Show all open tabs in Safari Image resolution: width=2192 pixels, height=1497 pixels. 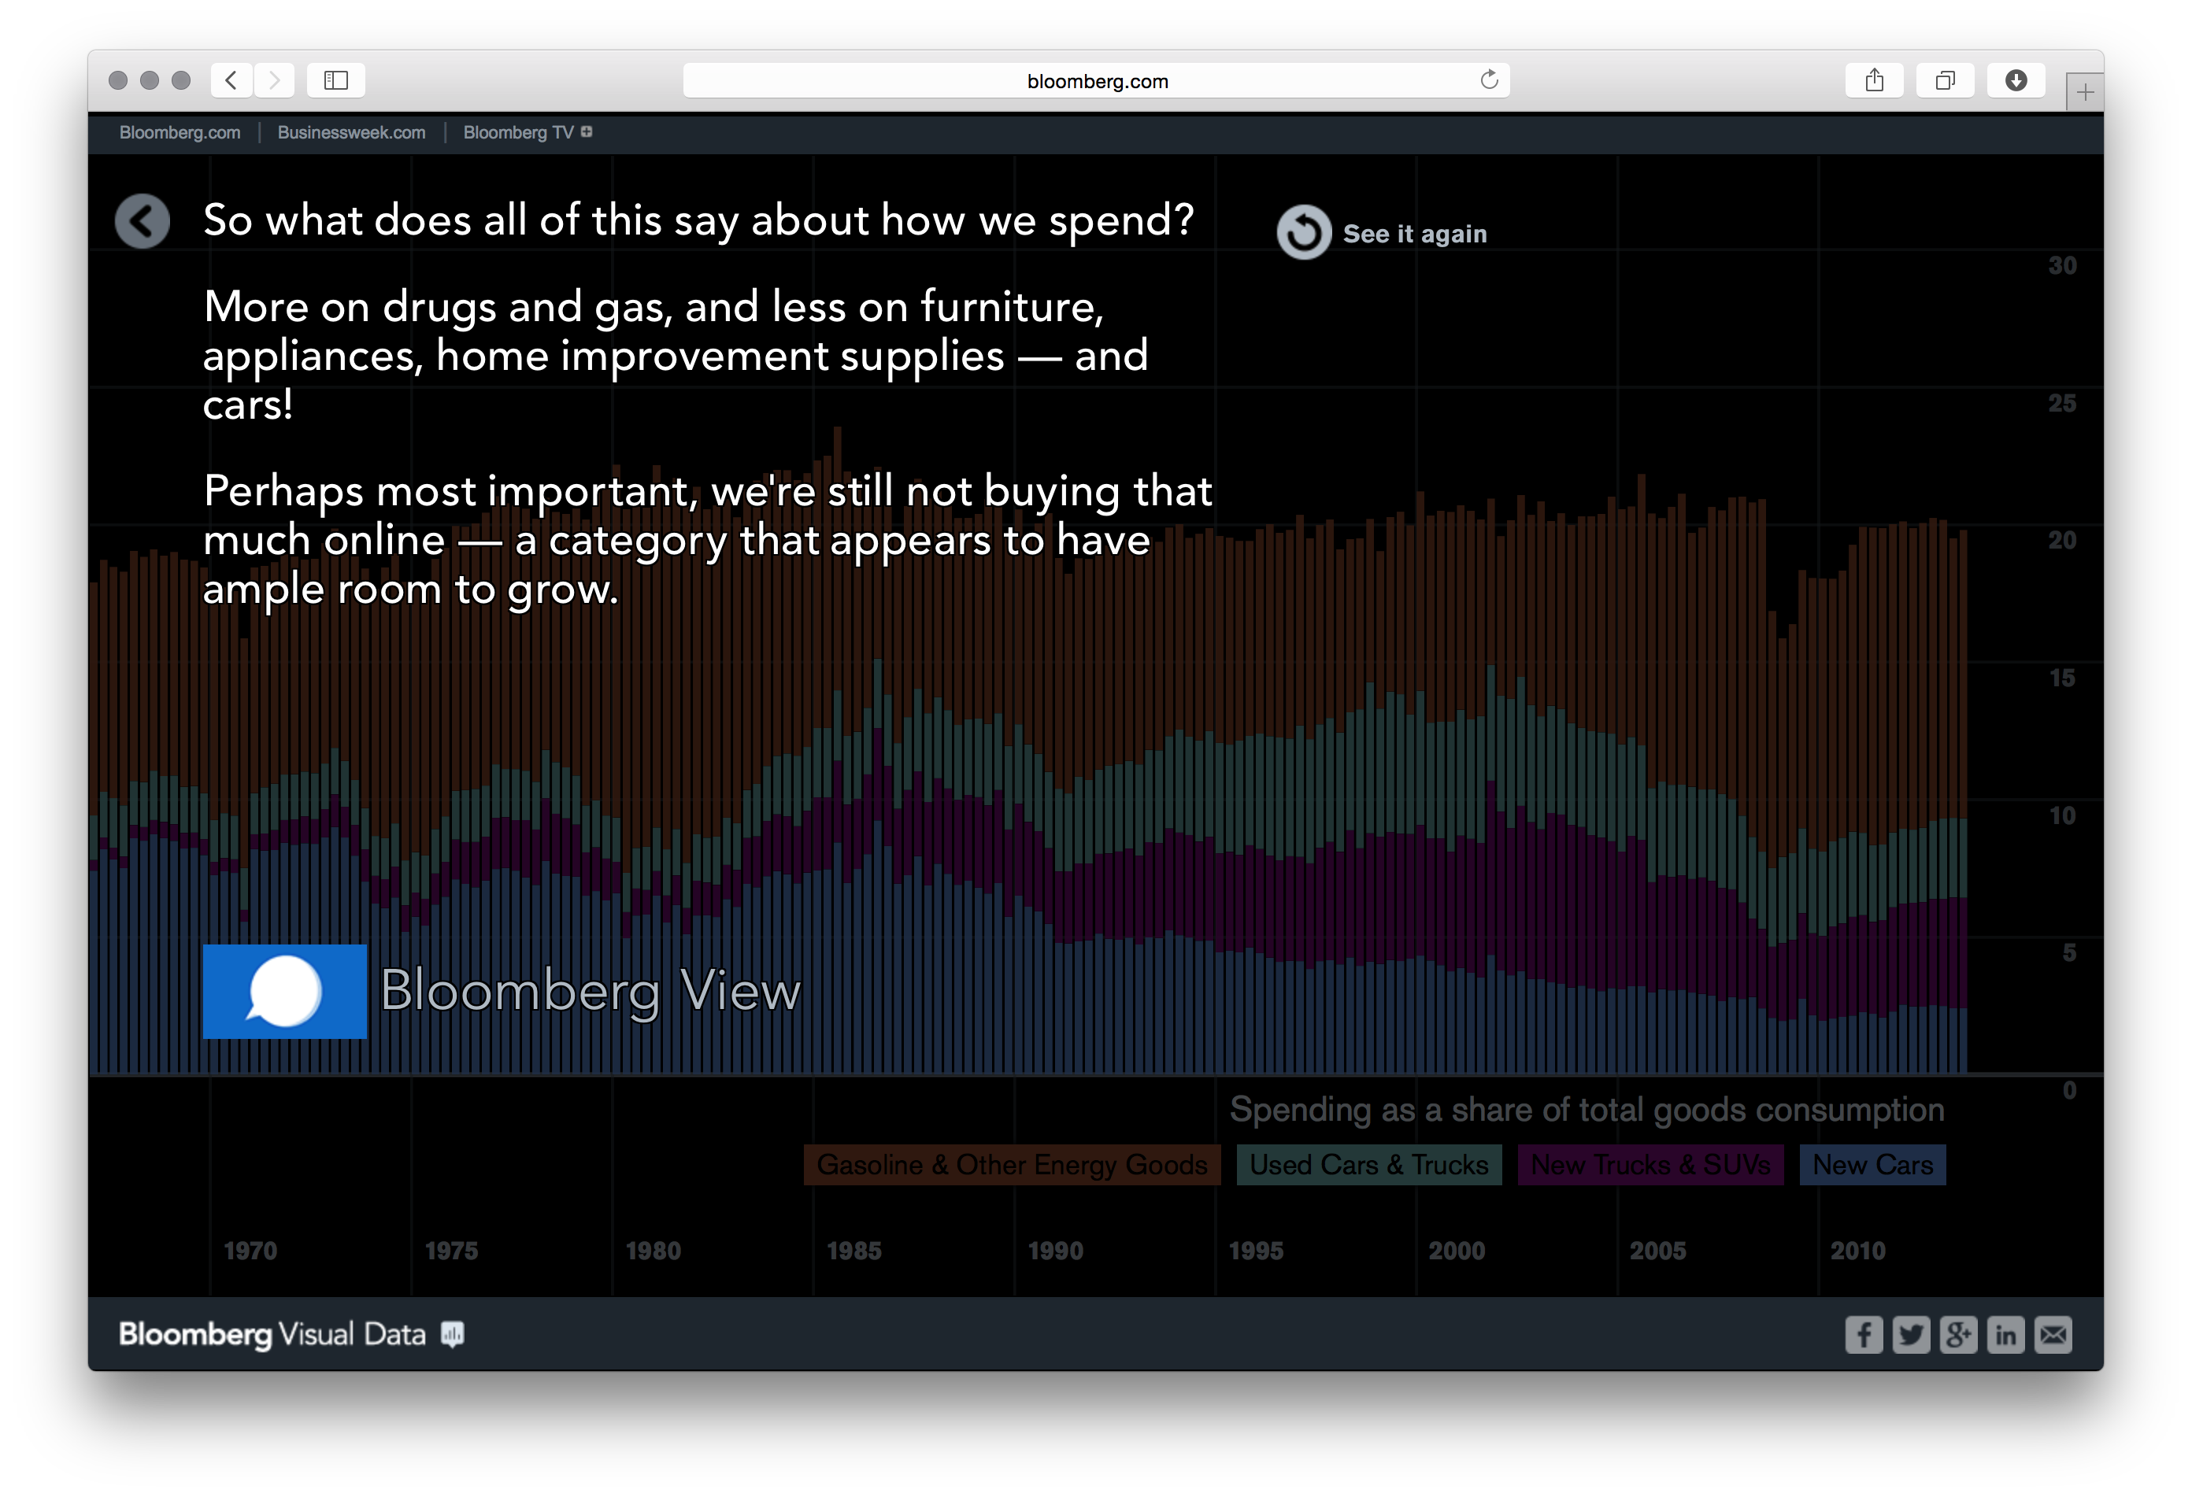(x=1945, y=80)
